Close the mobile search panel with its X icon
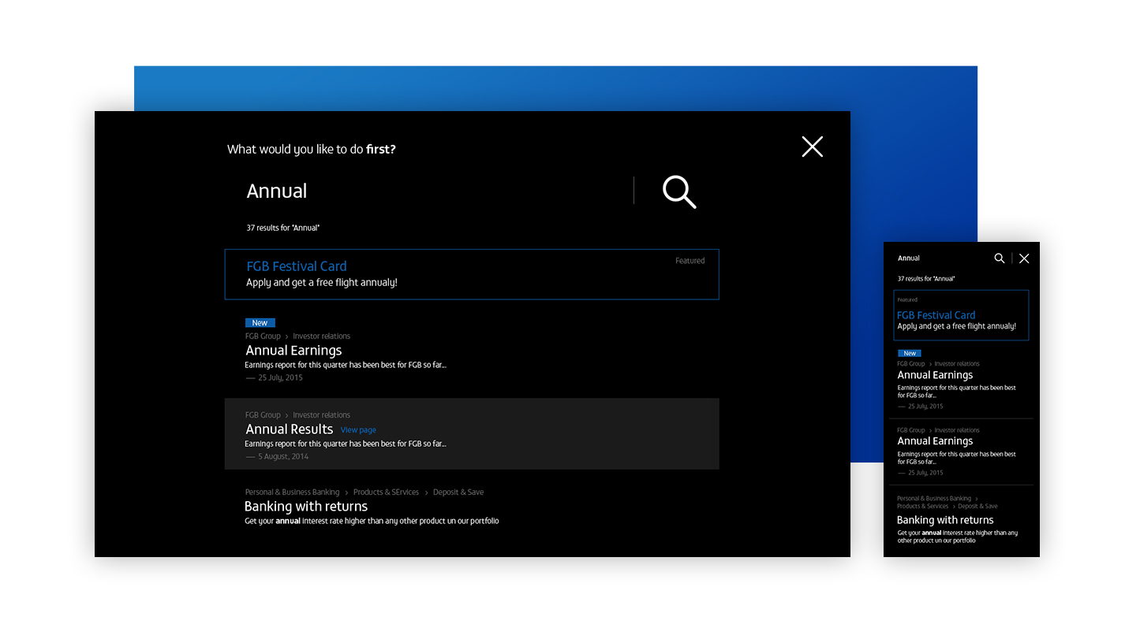This screenshot has width=1125, height=628. pos(1024,258)
